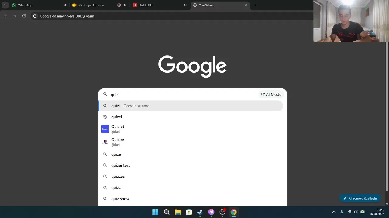This screenshot has width=389, height=218.
Task: Open Wi-Fi network settings
Action: pyautogui.click(x=350, y=212)
